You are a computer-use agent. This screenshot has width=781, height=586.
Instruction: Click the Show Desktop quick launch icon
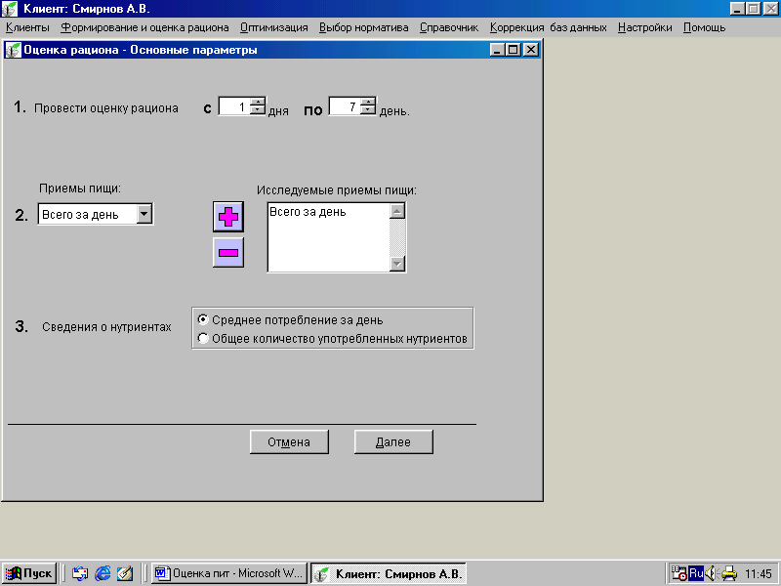coord(80,573)
